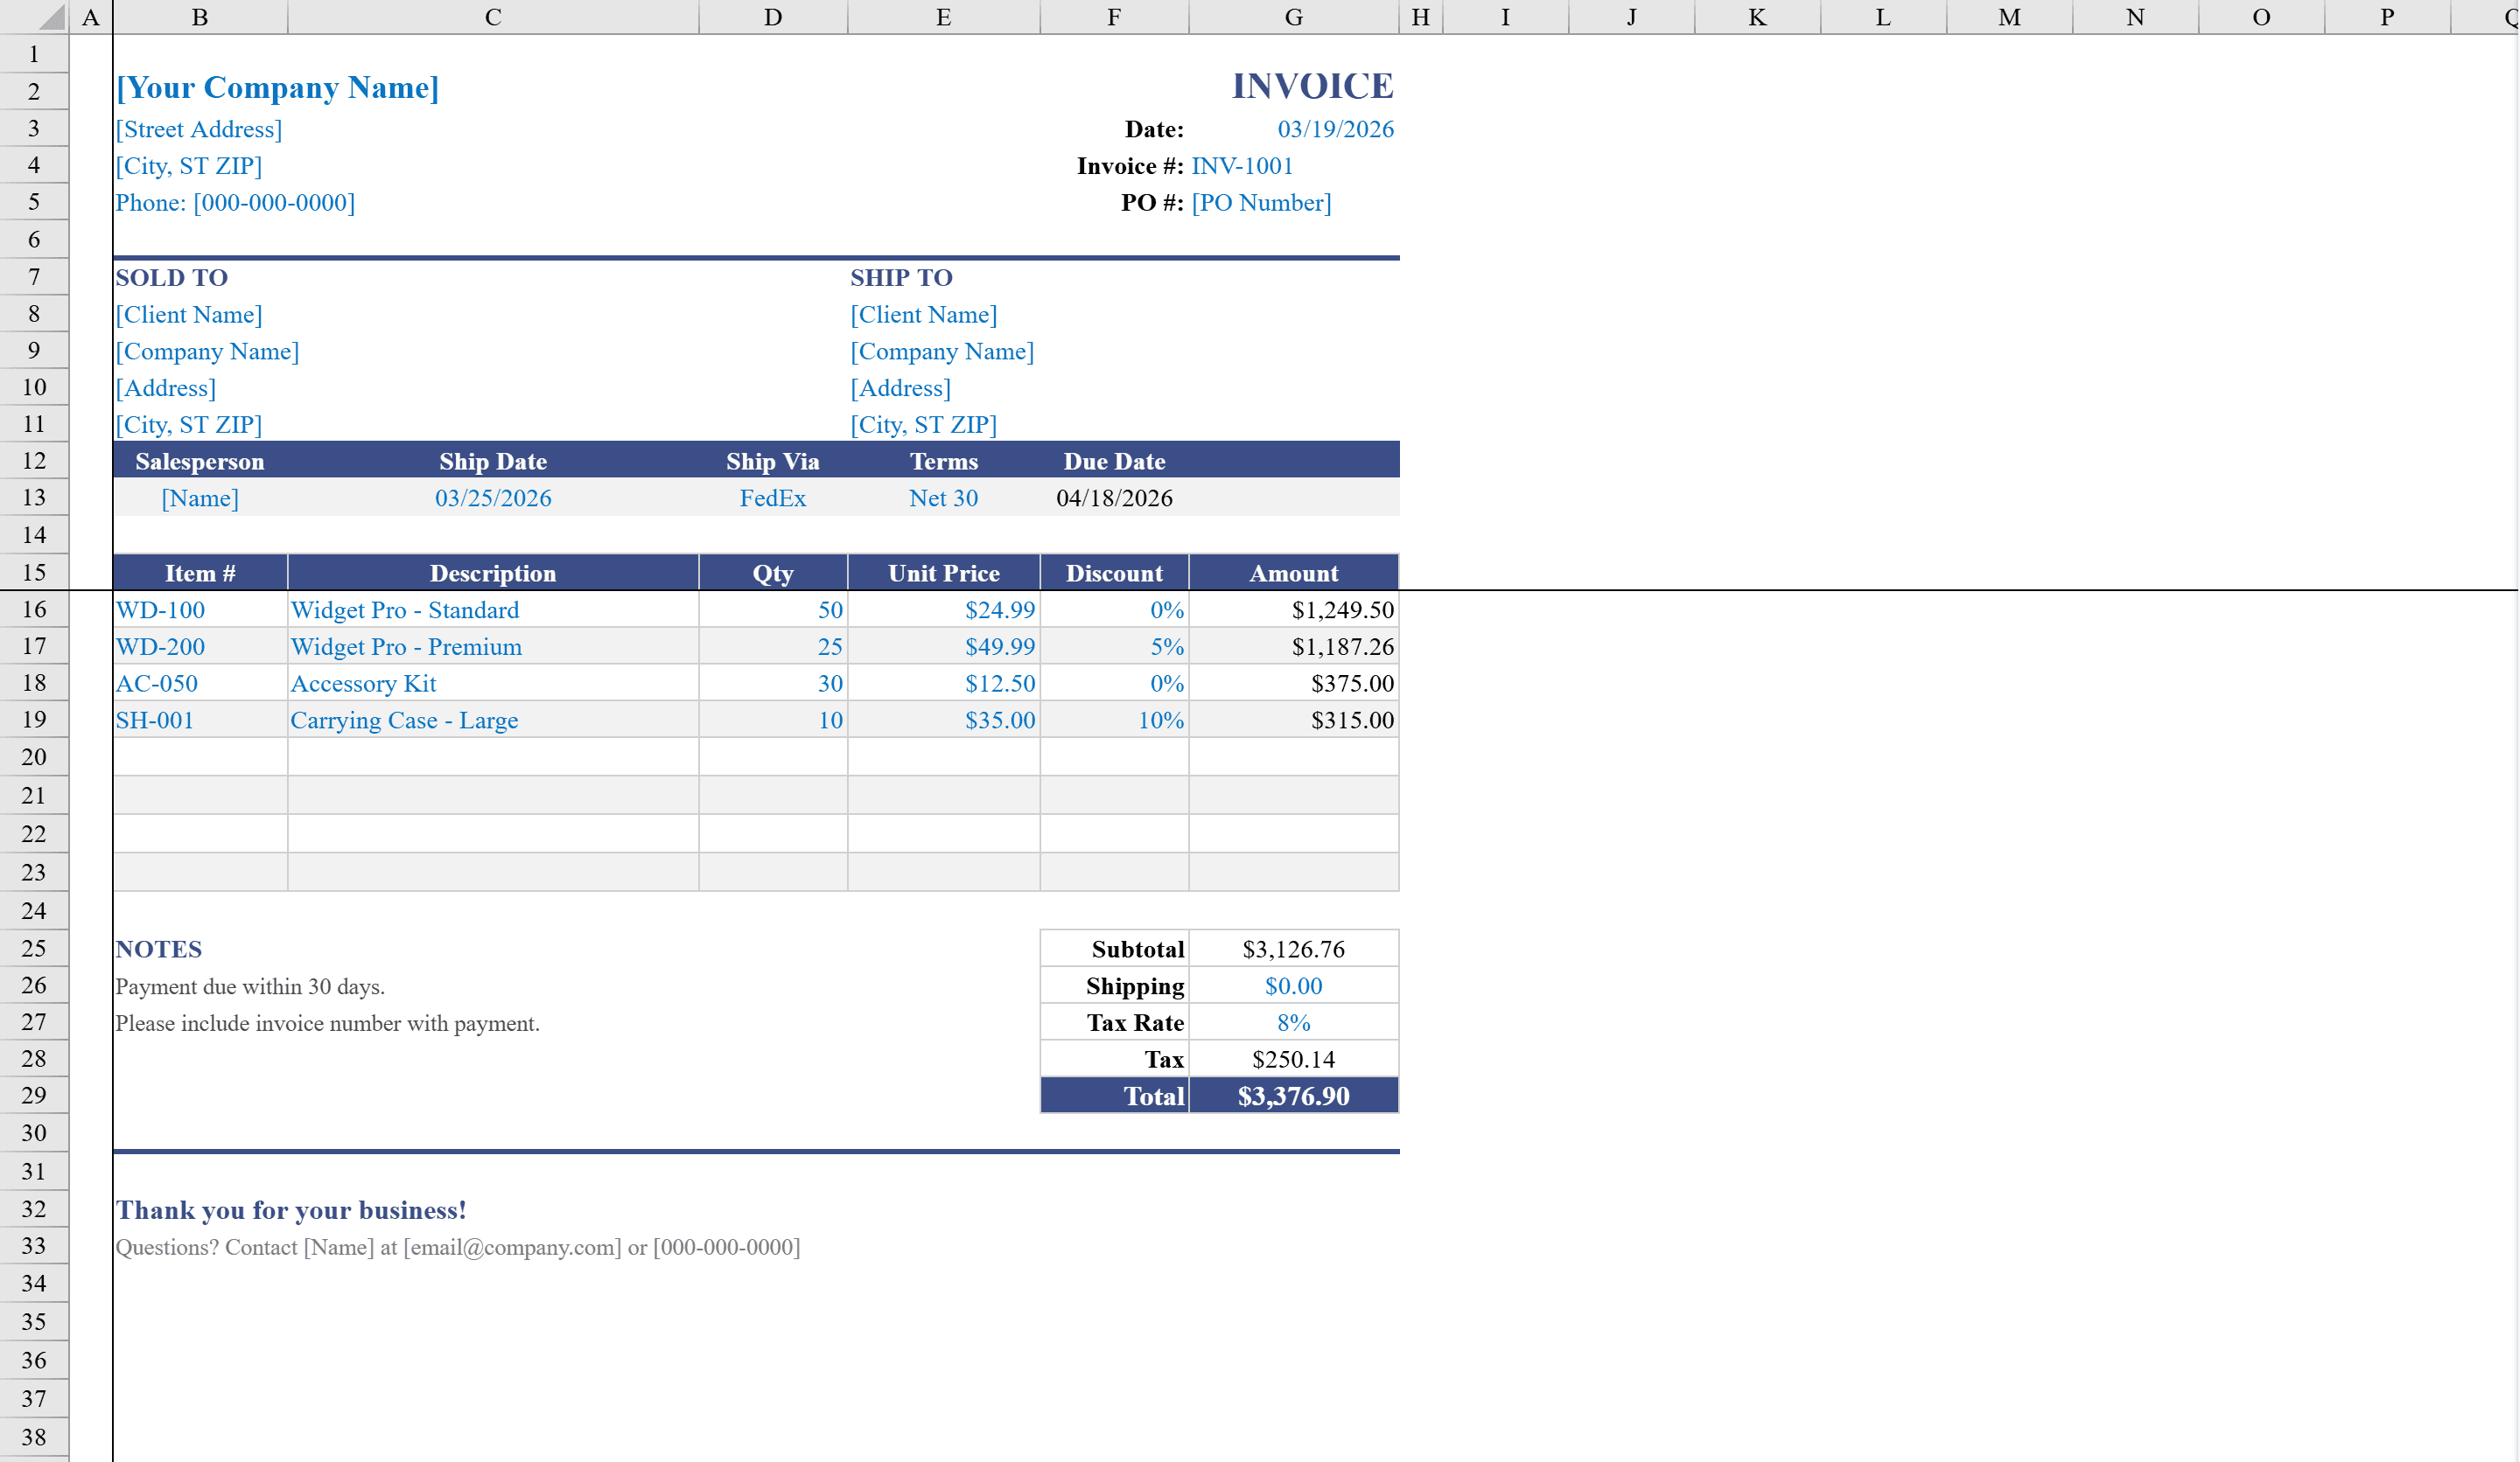Select invoice number INV-1001

coord(1242,166)
